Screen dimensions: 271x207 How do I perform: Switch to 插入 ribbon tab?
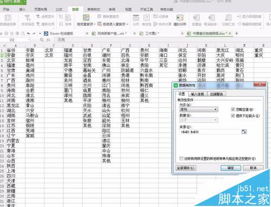tap(22, 9)
